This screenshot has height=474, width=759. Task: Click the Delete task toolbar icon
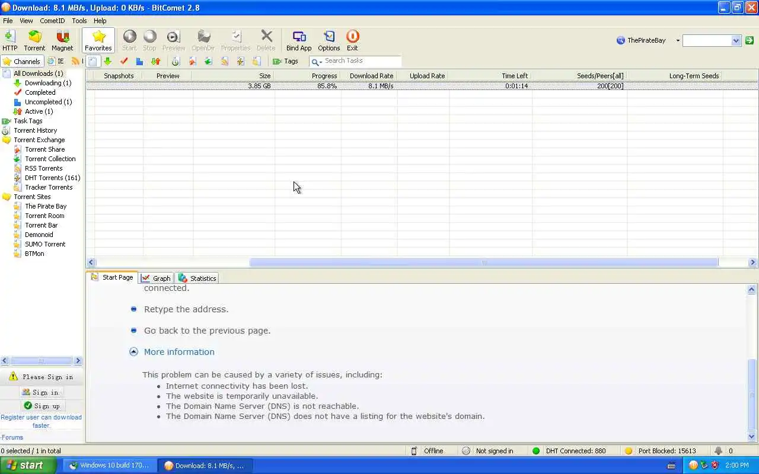(x=266, y=40)
